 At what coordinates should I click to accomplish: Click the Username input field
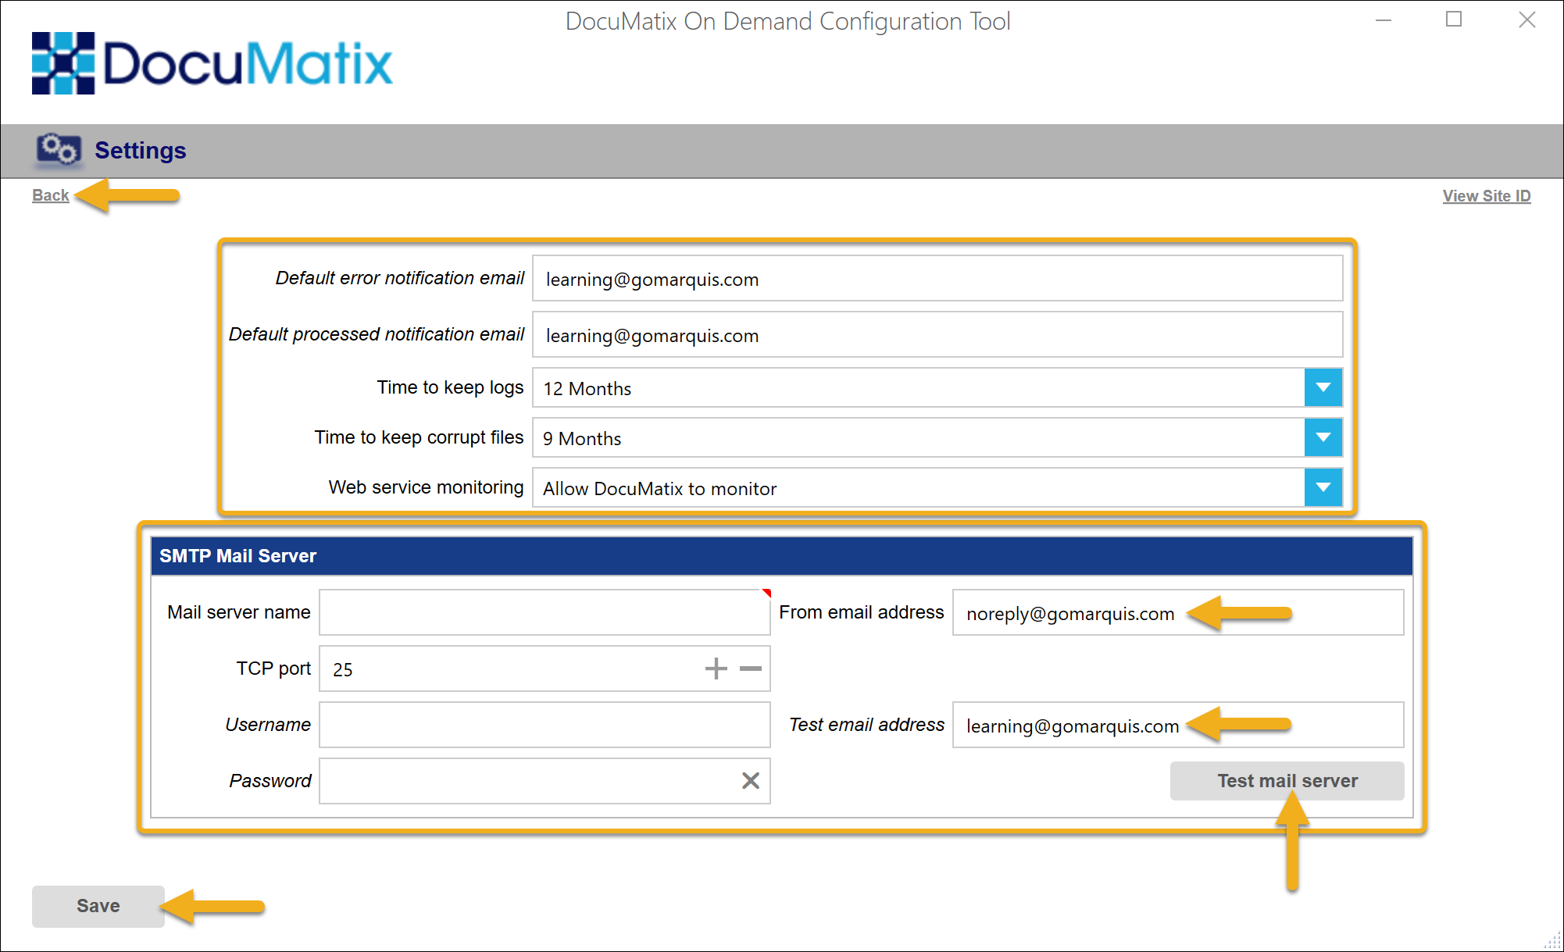pyautogui.click(x=545, y=725)
